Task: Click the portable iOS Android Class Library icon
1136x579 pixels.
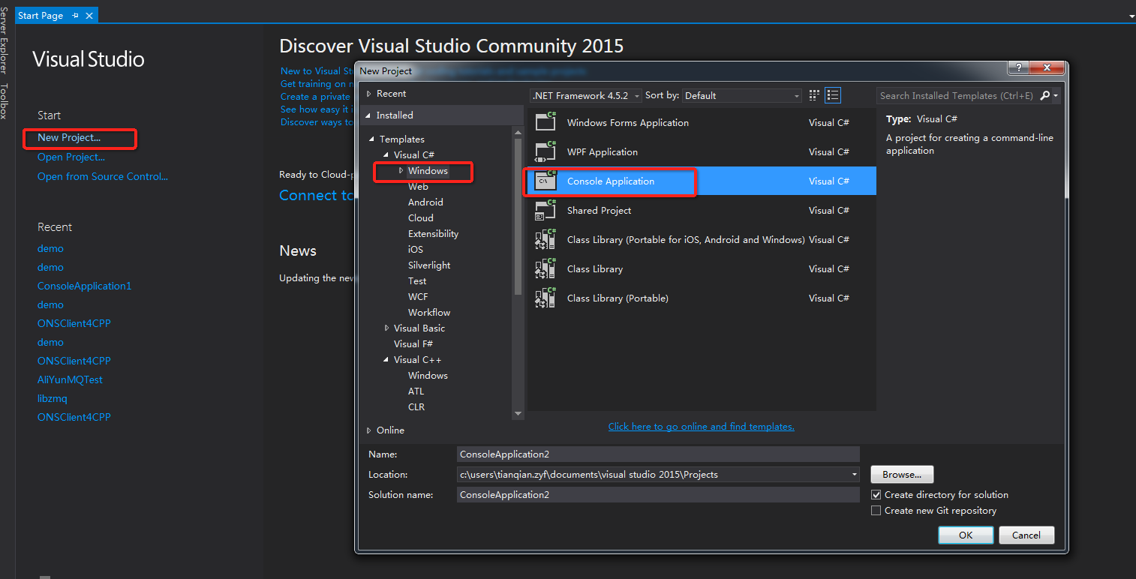Action: coord(545,239)
